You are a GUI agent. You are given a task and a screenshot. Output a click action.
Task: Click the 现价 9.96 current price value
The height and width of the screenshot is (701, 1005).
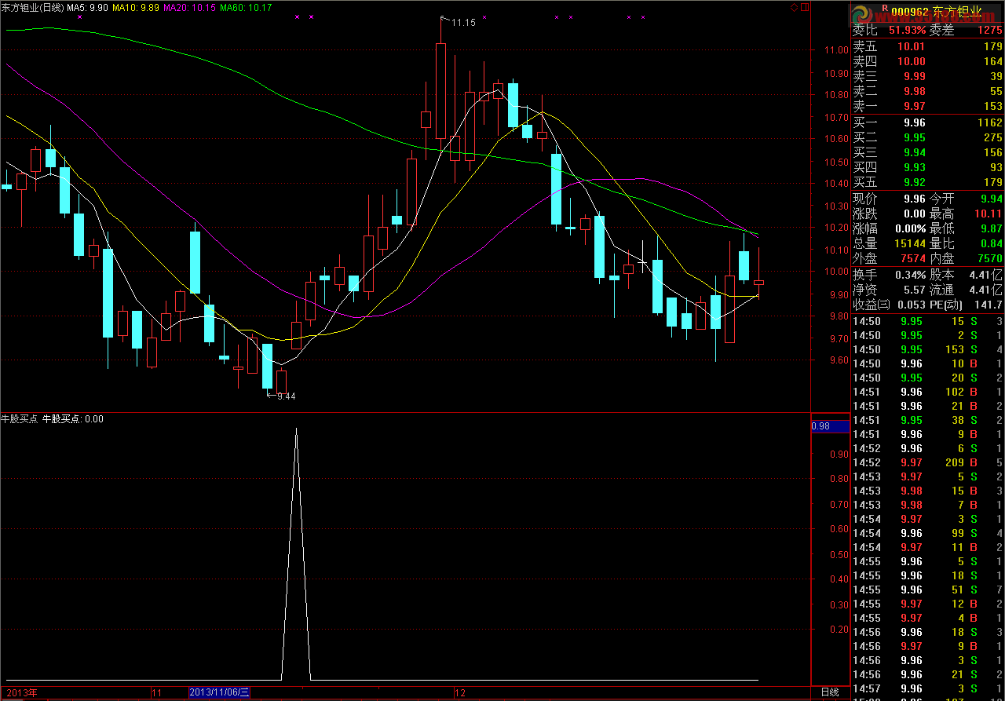point(914,199)
